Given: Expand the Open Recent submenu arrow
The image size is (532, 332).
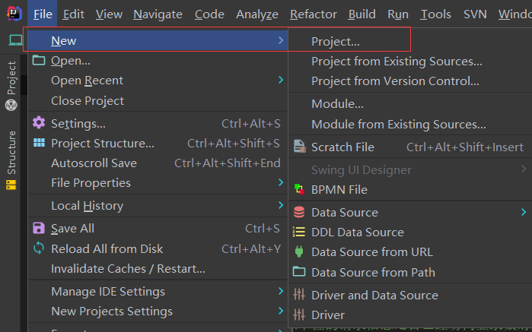Looking at the screenshot, I should [x=281, y=80].
